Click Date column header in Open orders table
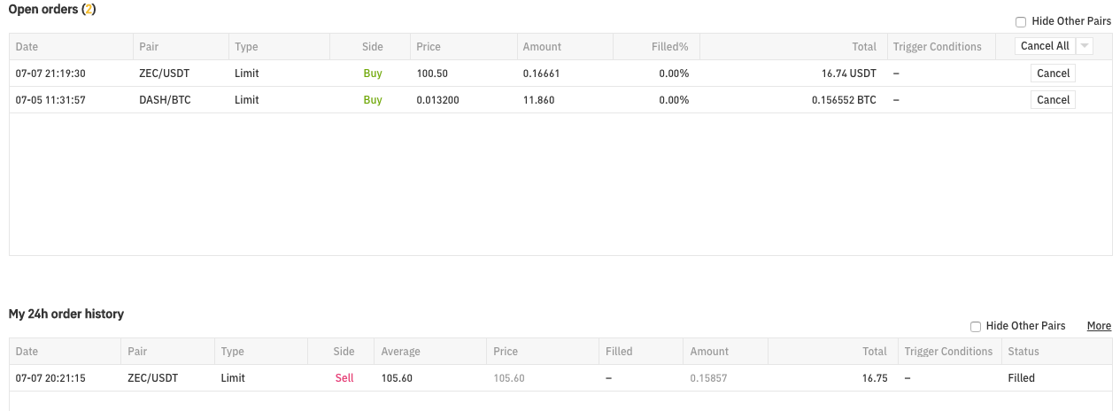 (x=27, y=47)
